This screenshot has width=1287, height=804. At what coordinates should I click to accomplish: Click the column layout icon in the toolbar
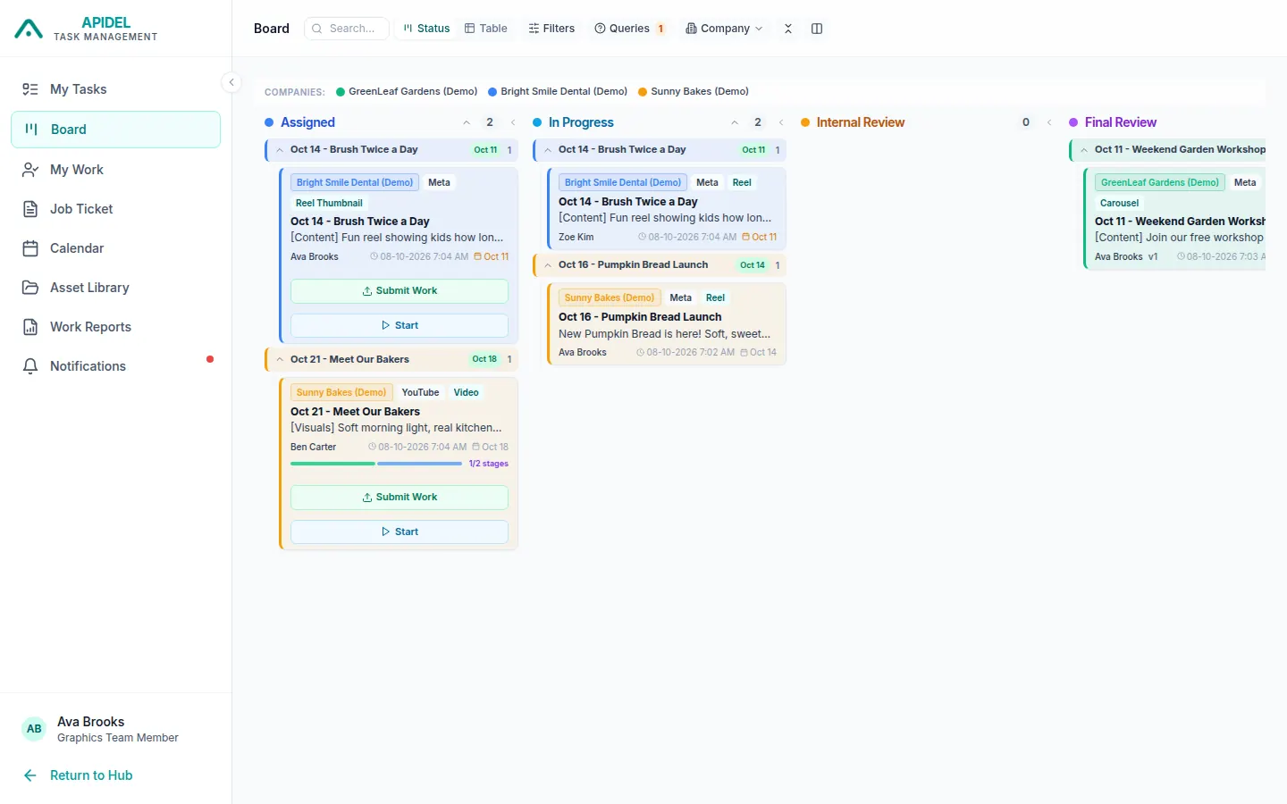click(817, 29)
